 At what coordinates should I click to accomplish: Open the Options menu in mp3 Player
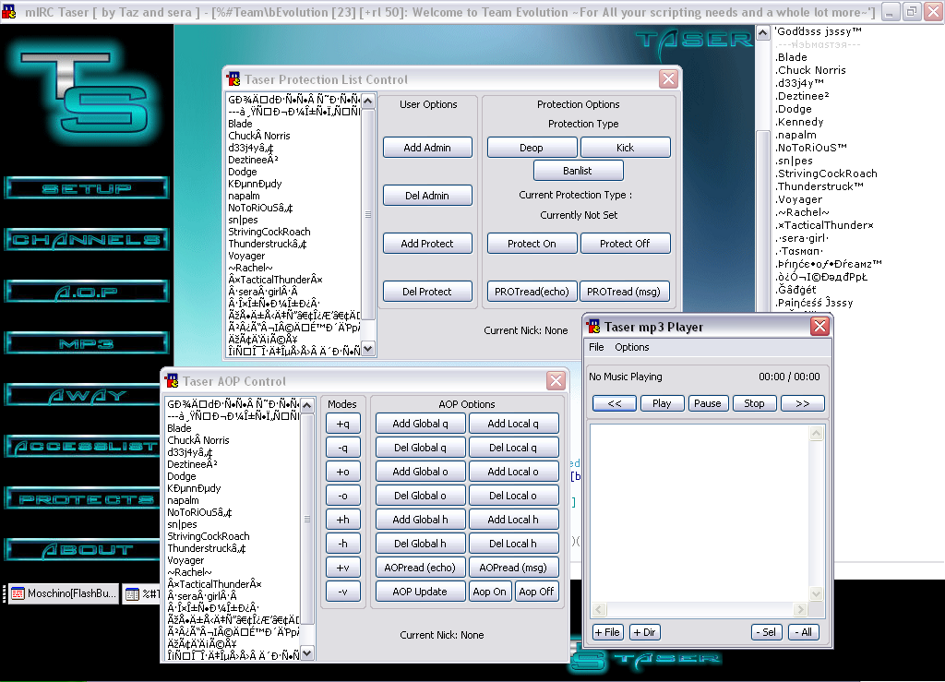[631, 347]
